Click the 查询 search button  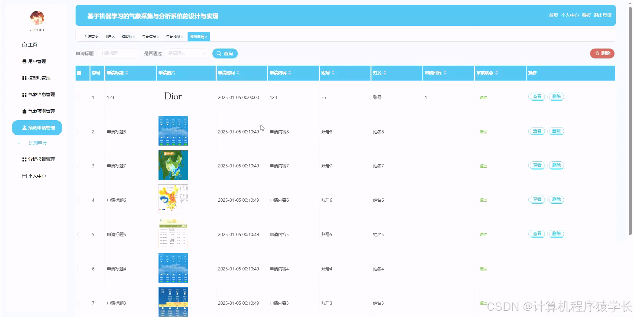[x=225, y=53]
